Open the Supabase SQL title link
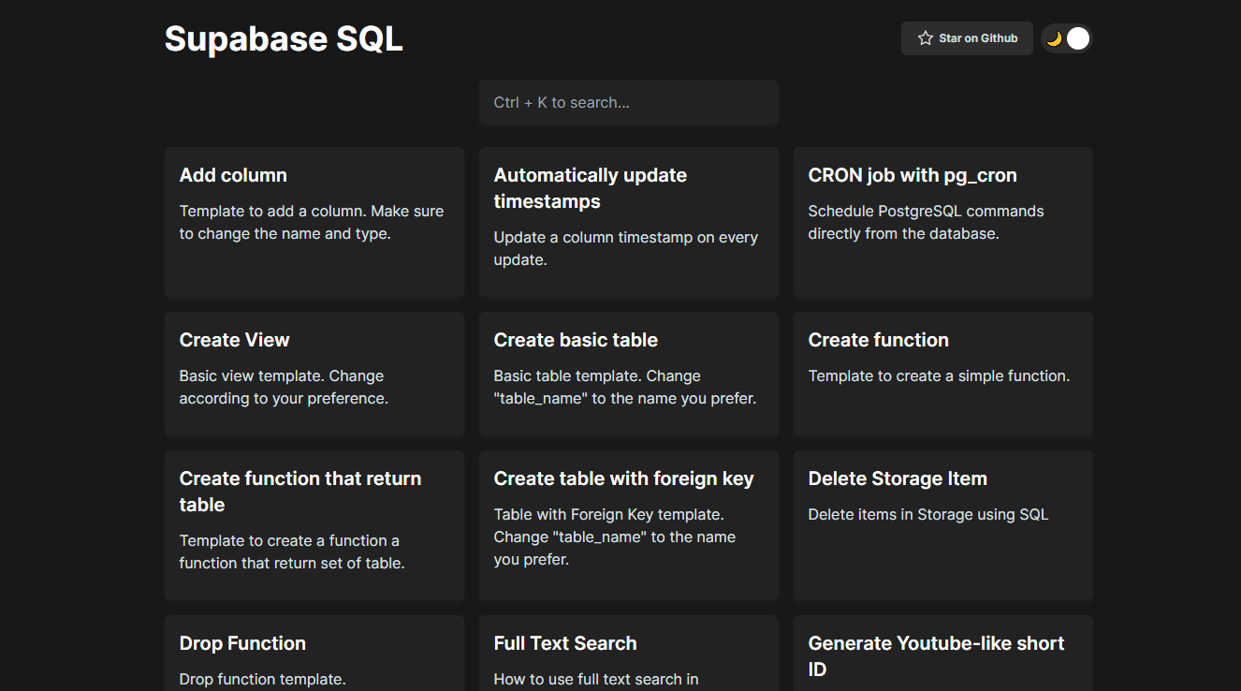 point(284,38)
